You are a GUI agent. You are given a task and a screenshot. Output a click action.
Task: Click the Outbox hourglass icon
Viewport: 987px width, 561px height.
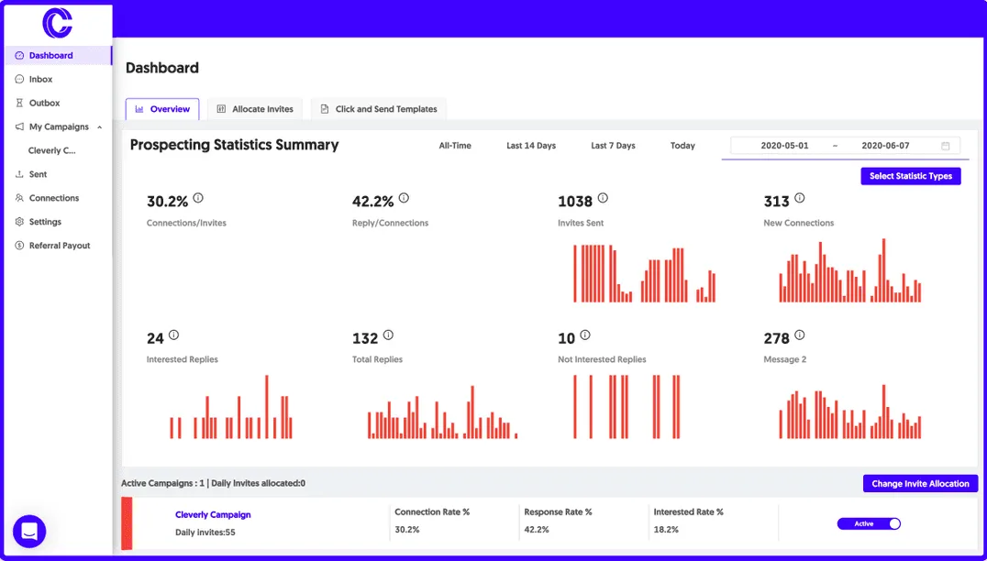19,103
